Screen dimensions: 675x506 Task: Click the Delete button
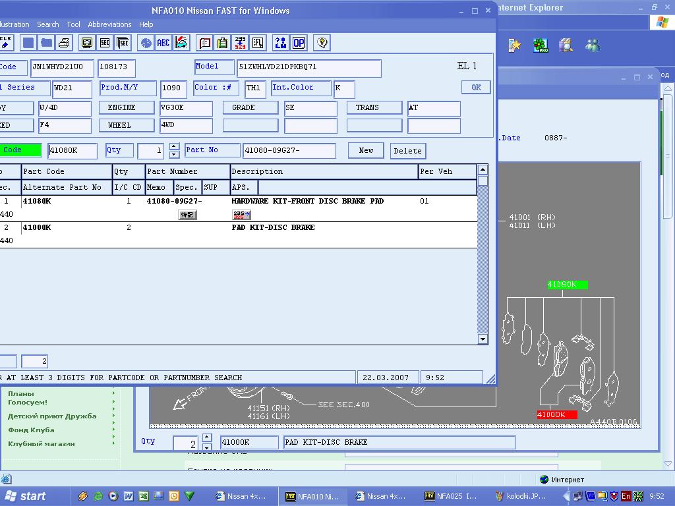[x=407, y=151]
